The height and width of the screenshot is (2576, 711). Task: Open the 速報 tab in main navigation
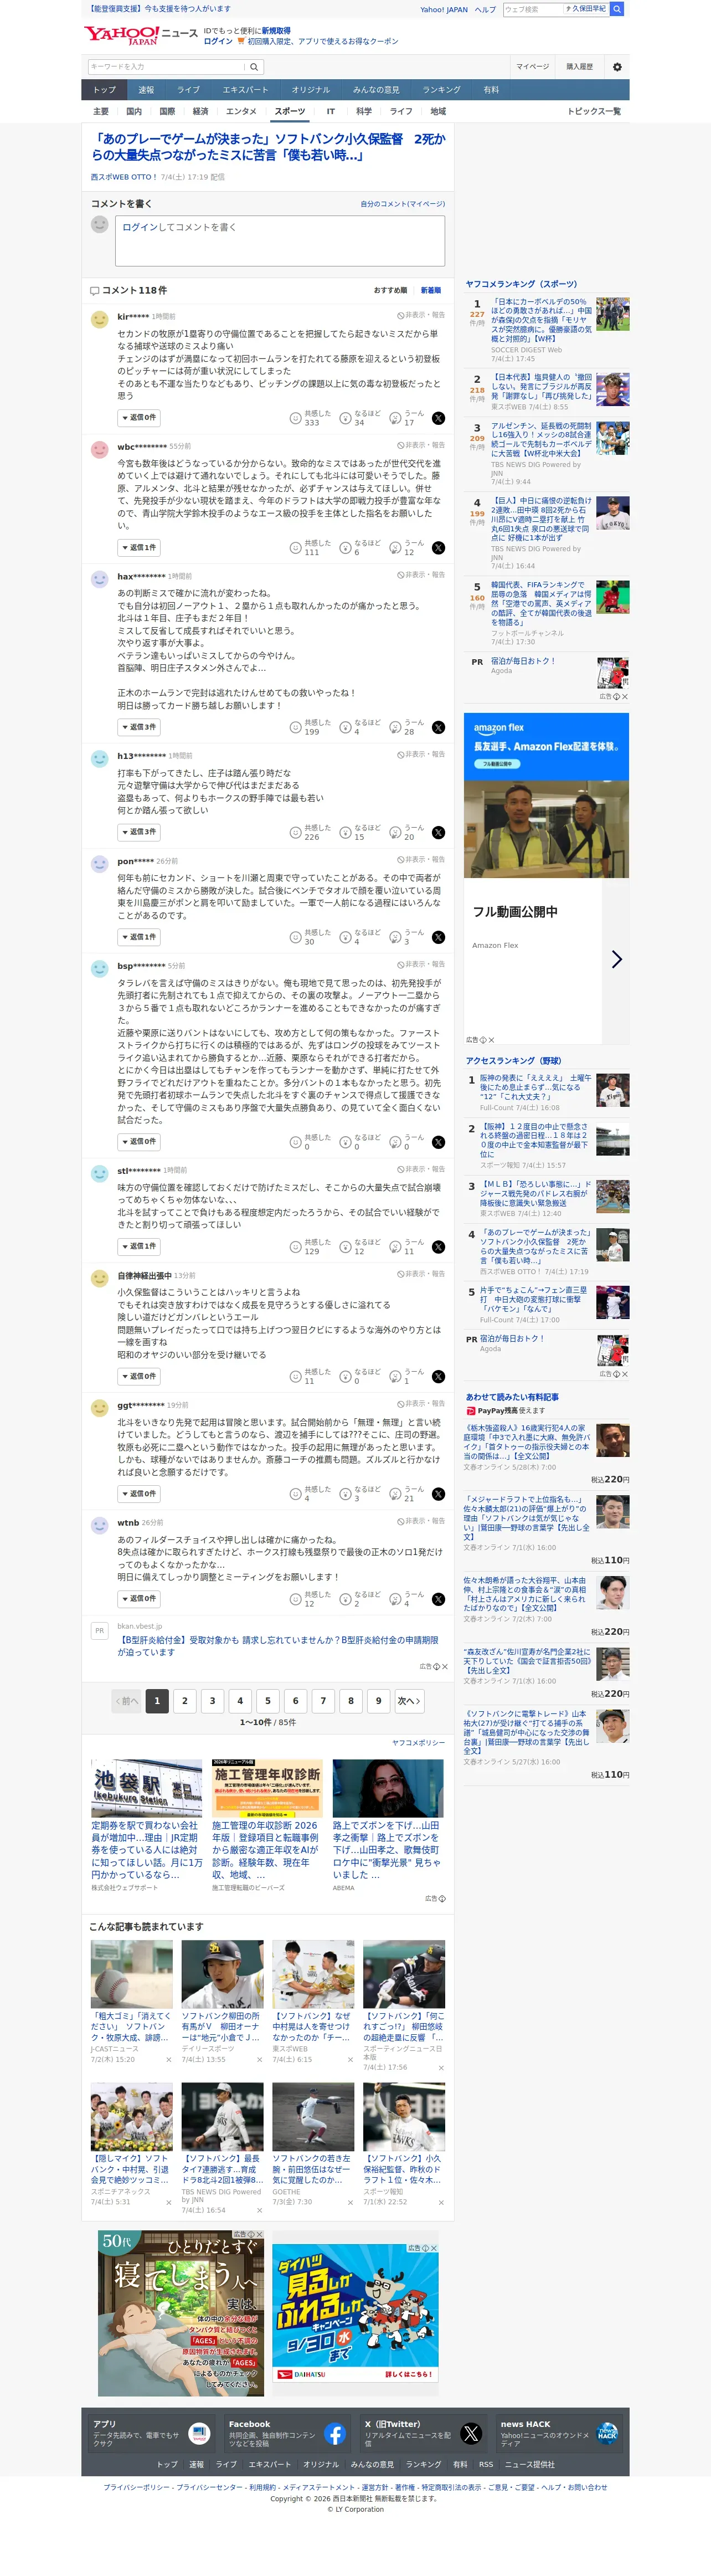coord(146,90)
